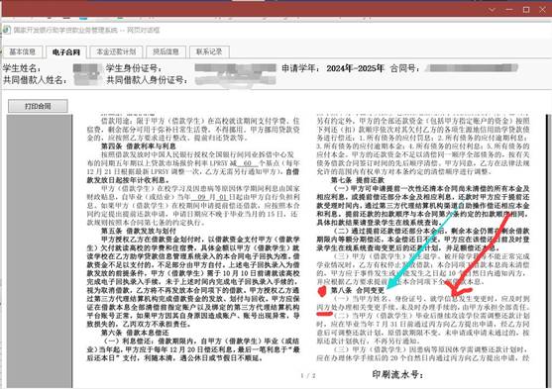
Task: Go to the 贷后信息 tab
Action: (x=166, y=51)
